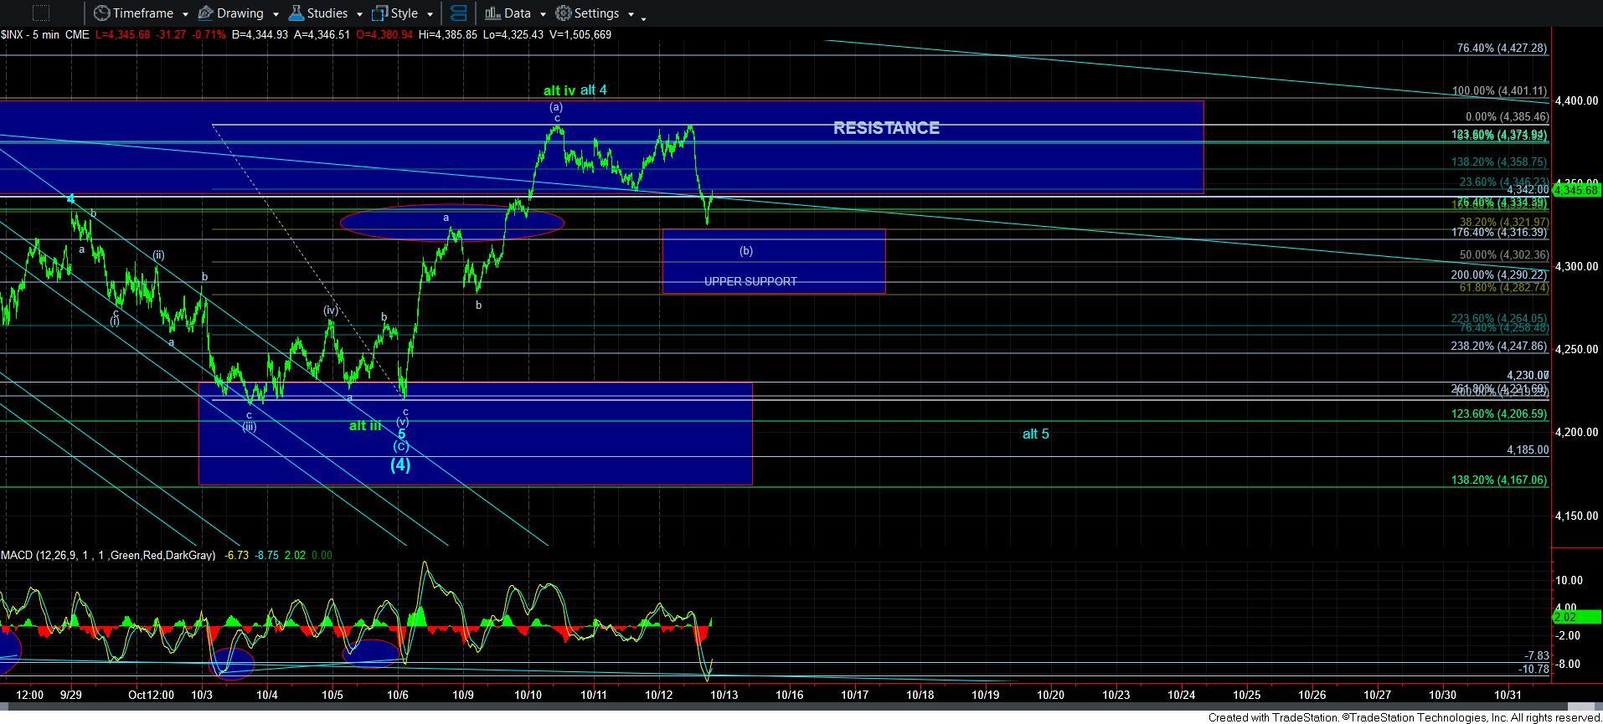
Task: Click the Lo=4,325.43 low value
Action: tap(513, 34)
